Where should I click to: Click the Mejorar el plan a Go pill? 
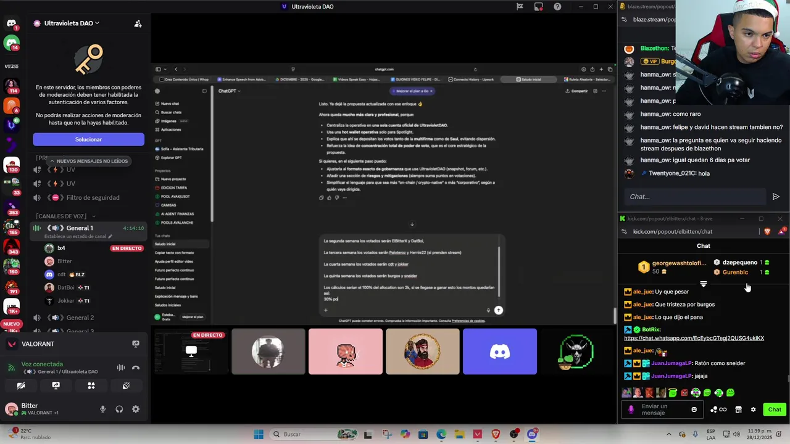pyautogui.click(x=414, y=91)
